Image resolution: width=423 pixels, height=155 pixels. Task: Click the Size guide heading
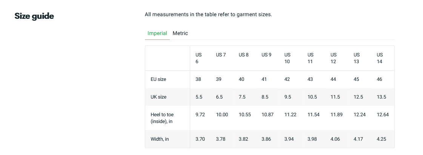pyautogui.click(x=34, y=16)
